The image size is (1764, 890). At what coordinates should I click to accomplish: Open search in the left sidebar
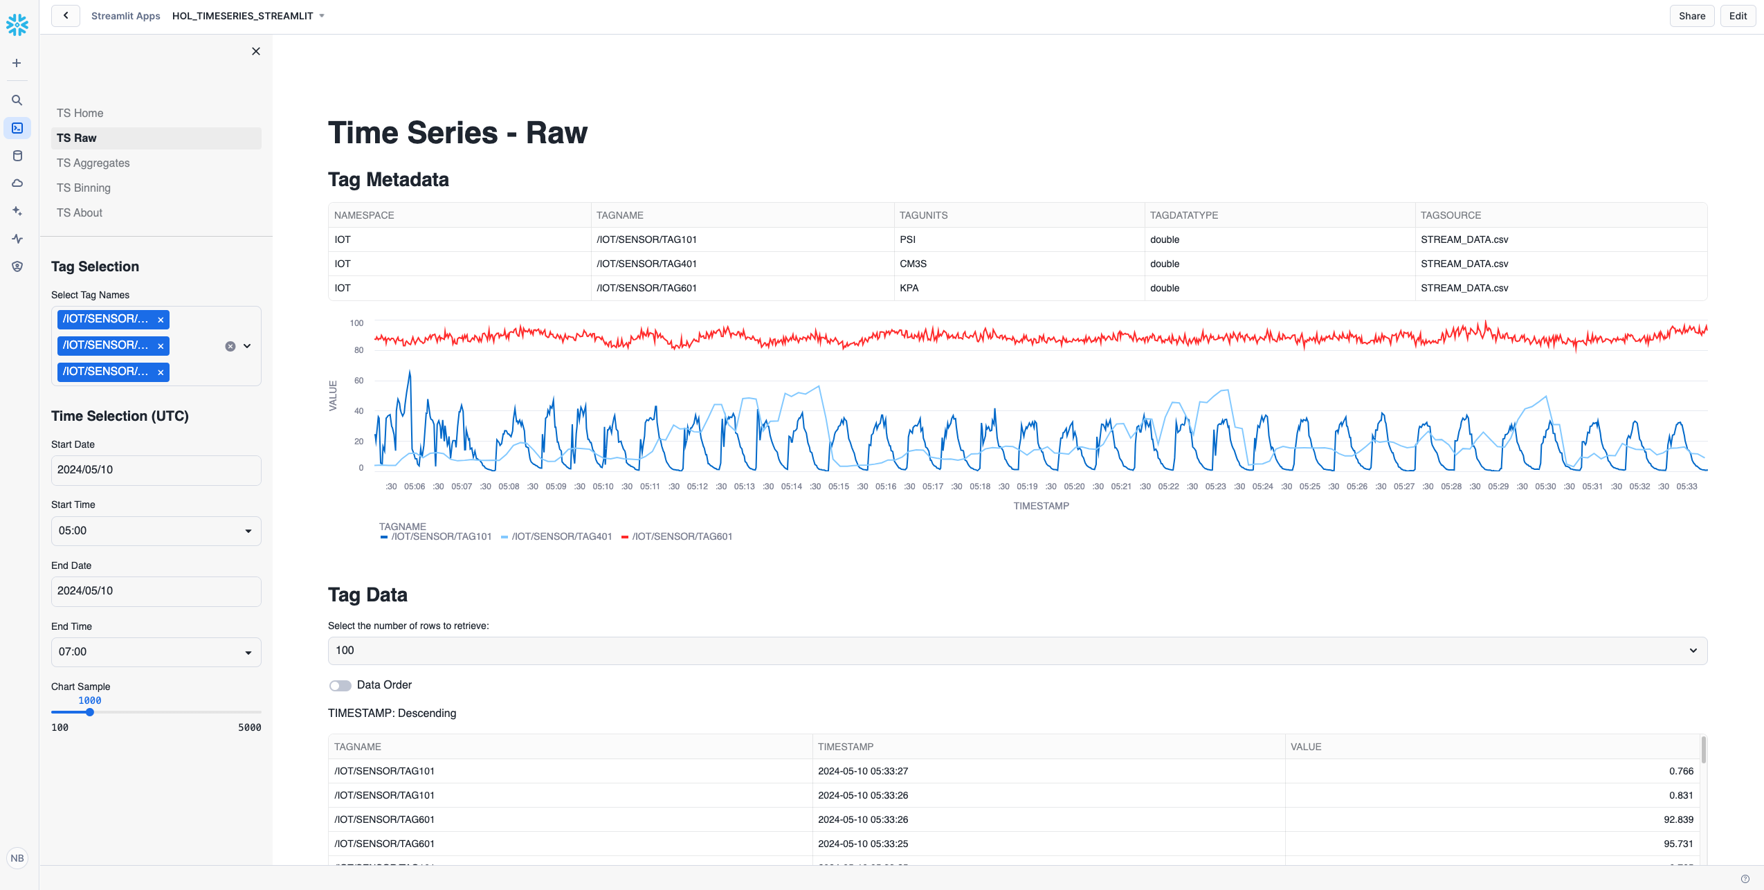coord(17,100)
